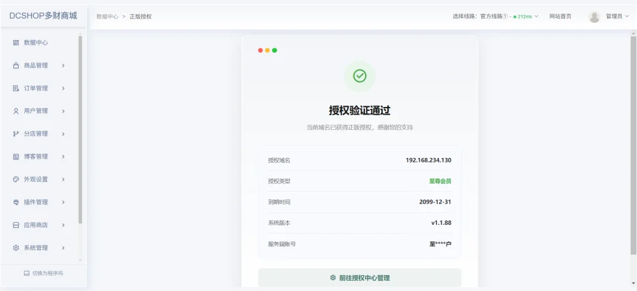Screen dimensions: 637x291
Task: Click gear icon in 前往授权中心管理 button
Action: 333,278
